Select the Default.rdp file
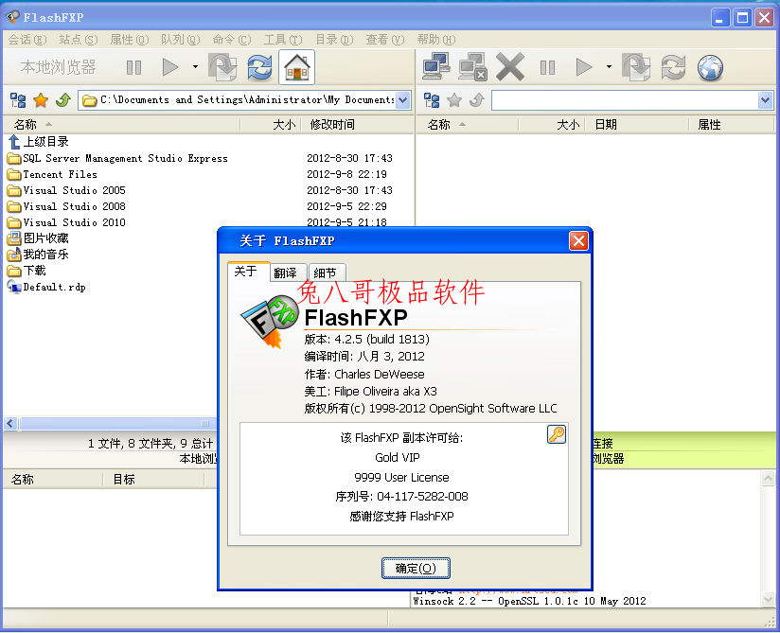 (46, 287)
